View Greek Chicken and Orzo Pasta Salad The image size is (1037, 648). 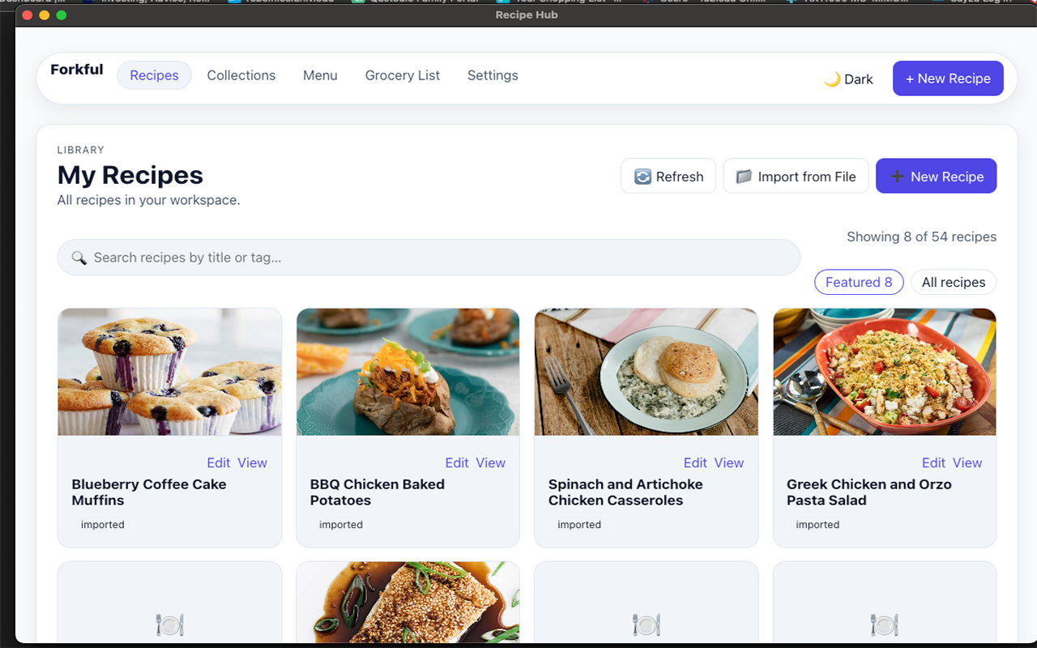pos(967,463)
